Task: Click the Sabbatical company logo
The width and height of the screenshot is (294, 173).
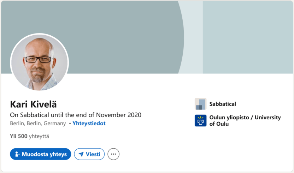Action: tap(200, 104)
